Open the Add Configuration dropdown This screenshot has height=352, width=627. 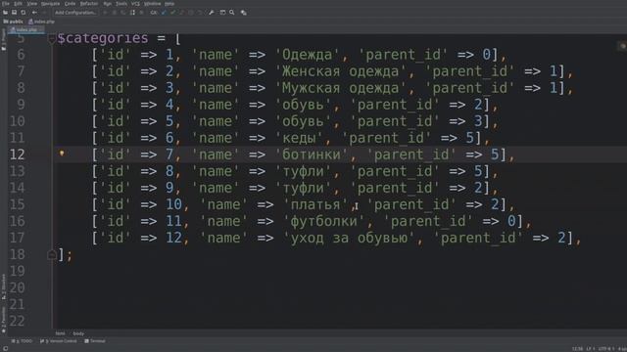tap(75, 13)
